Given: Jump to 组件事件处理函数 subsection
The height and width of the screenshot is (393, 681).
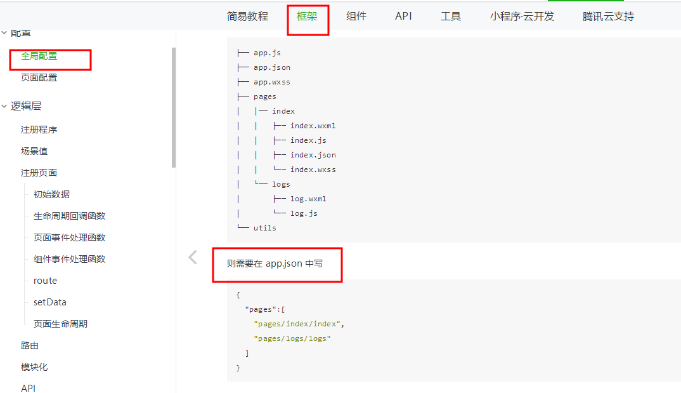Looking at the screenshot, I should pos(70,259).
